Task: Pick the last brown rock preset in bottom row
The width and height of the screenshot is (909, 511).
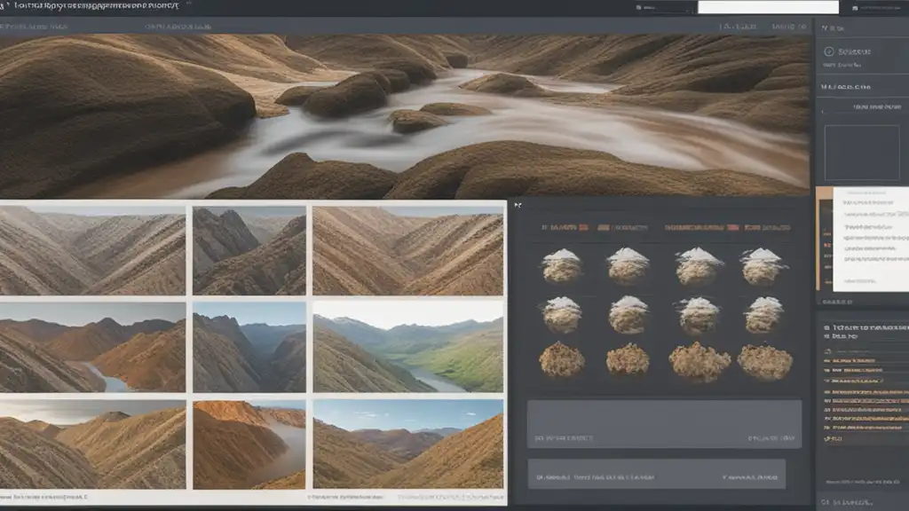Action: pyautogui.click(x=763, y=361)
